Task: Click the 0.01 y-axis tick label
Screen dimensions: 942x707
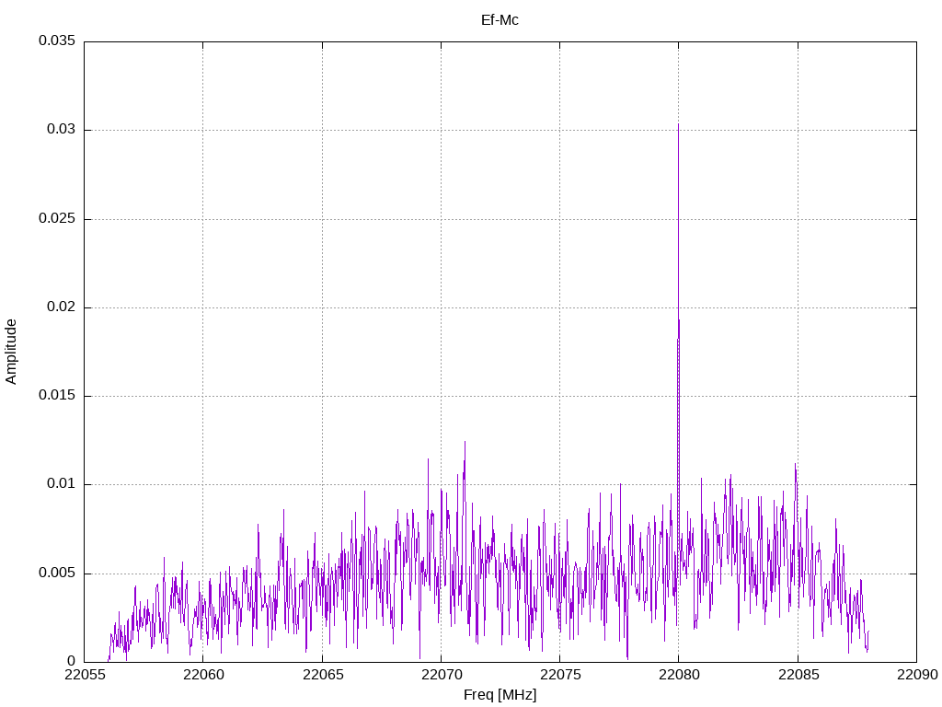Action: [x=60, y=484]
